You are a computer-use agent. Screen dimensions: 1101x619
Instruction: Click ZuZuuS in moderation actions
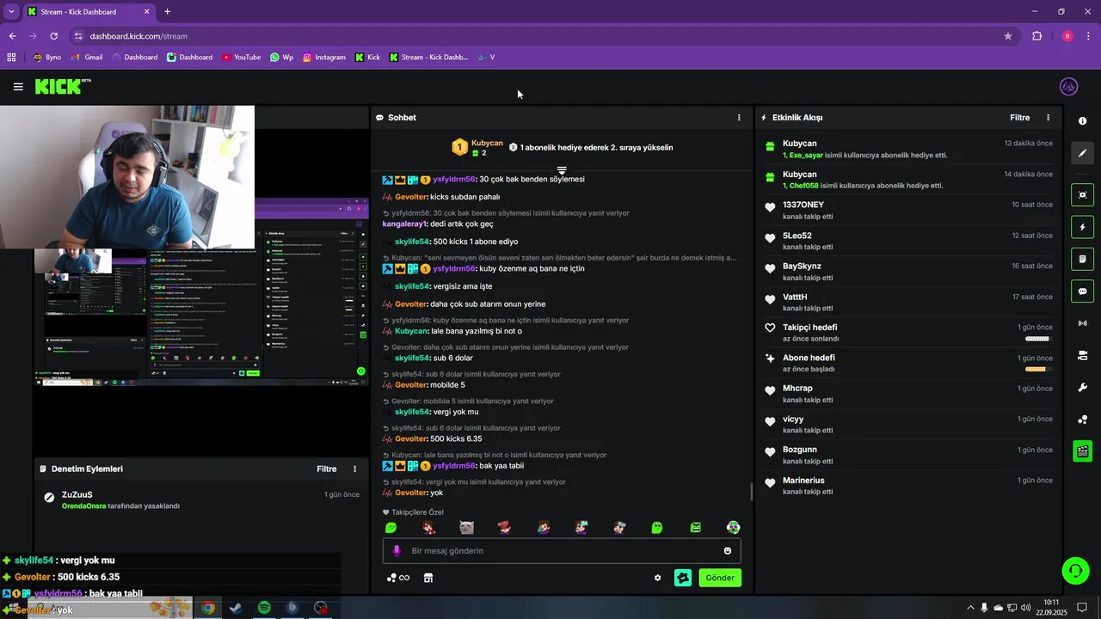point(77,494)
